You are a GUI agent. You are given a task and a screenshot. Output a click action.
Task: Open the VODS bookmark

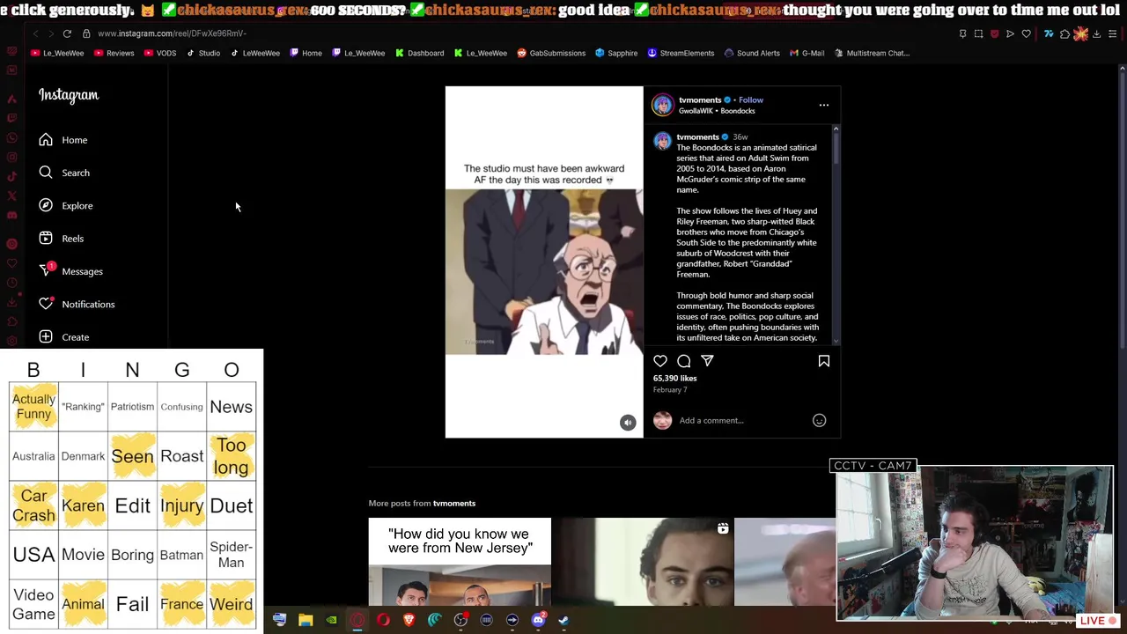[x=159, y=53]
